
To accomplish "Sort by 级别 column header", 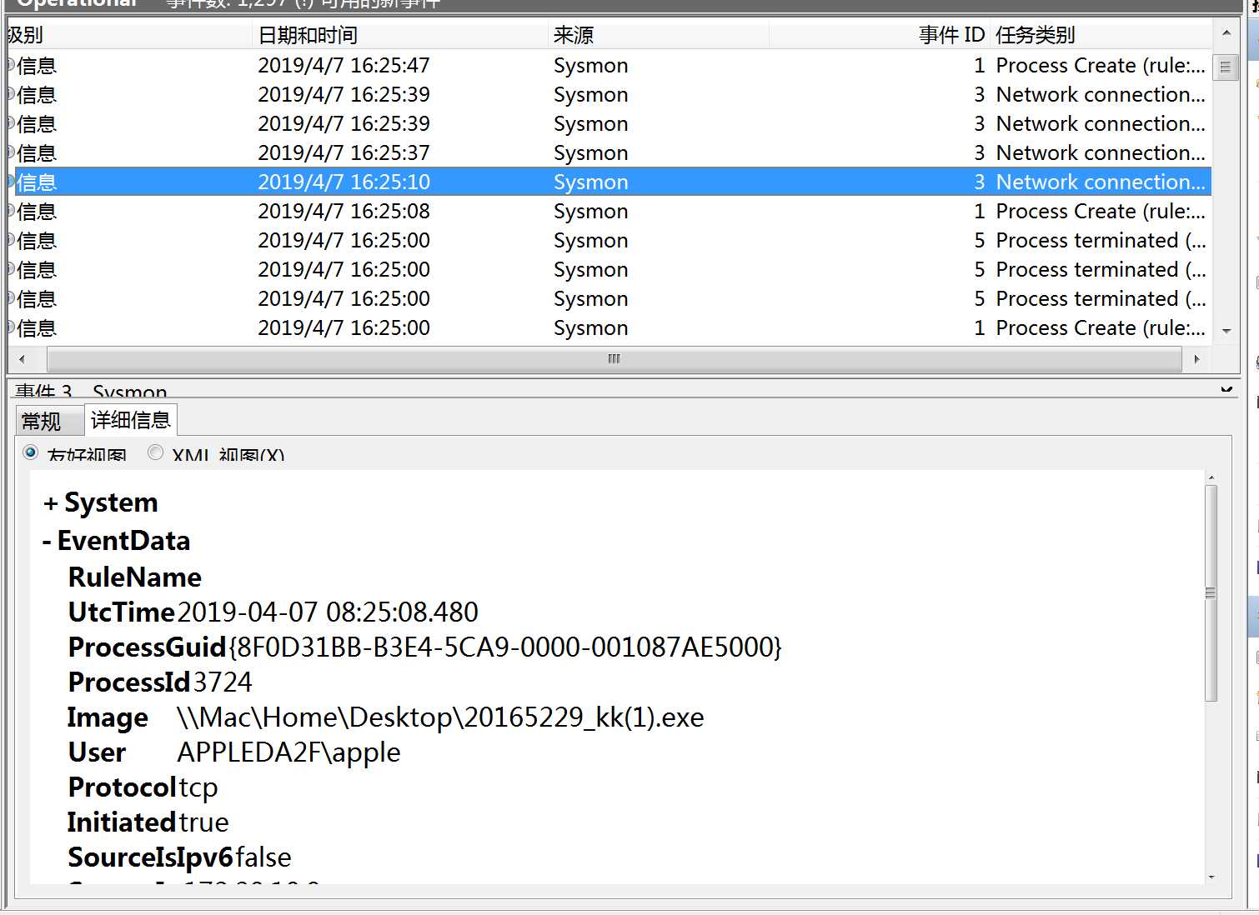I will coord(128,35).
